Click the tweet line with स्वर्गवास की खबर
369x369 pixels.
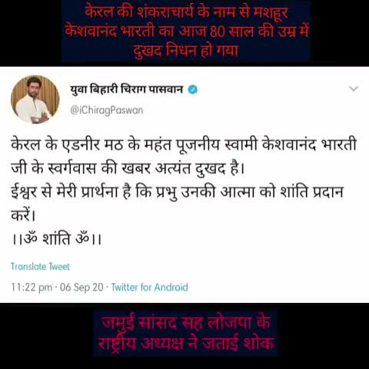point(128,168)
